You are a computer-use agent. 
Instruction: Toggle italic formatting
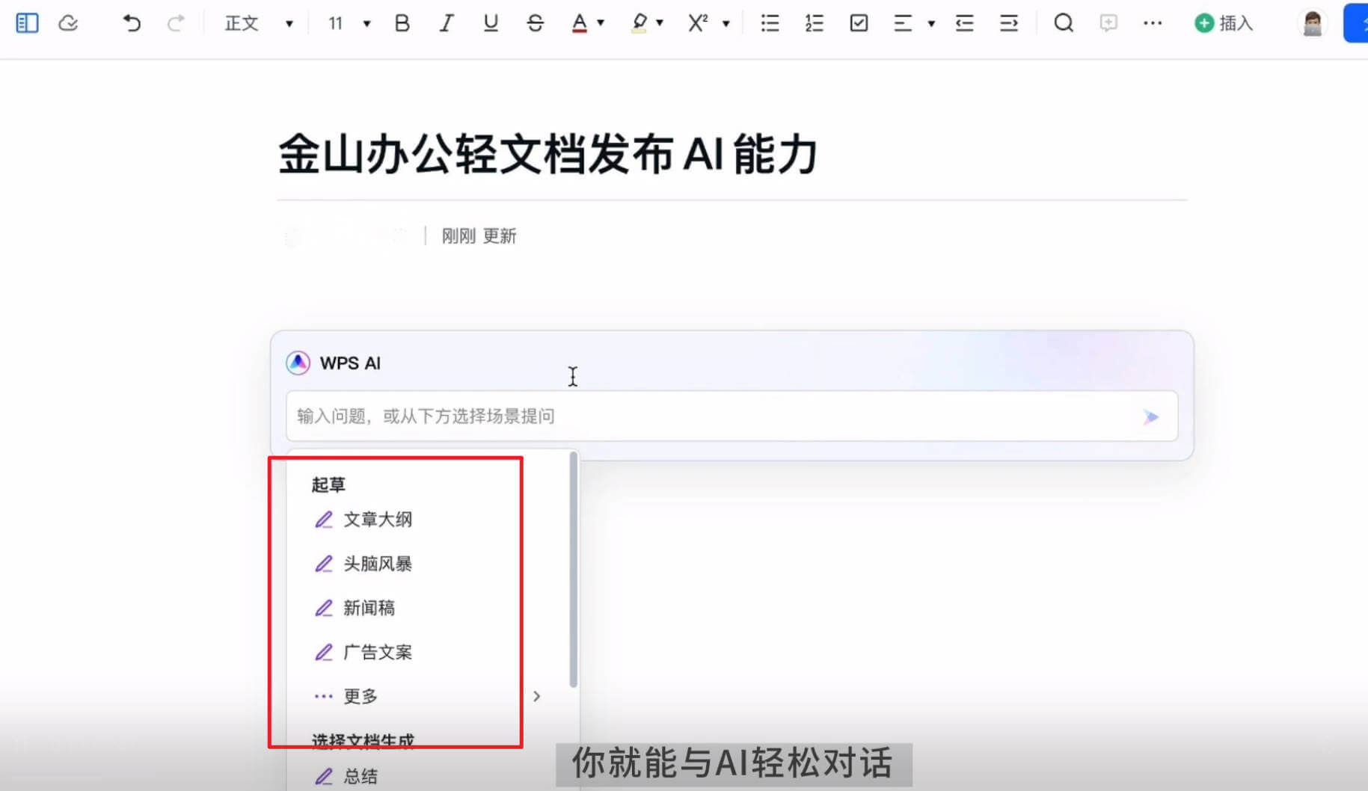pos(446,23)
